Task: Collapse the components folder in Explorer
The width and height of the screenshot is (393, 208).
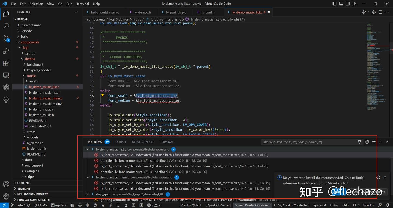Action: 18,42
